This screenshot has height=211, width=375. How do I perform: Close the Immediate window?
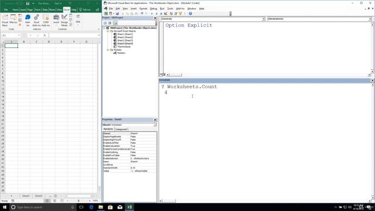point(373,80)
